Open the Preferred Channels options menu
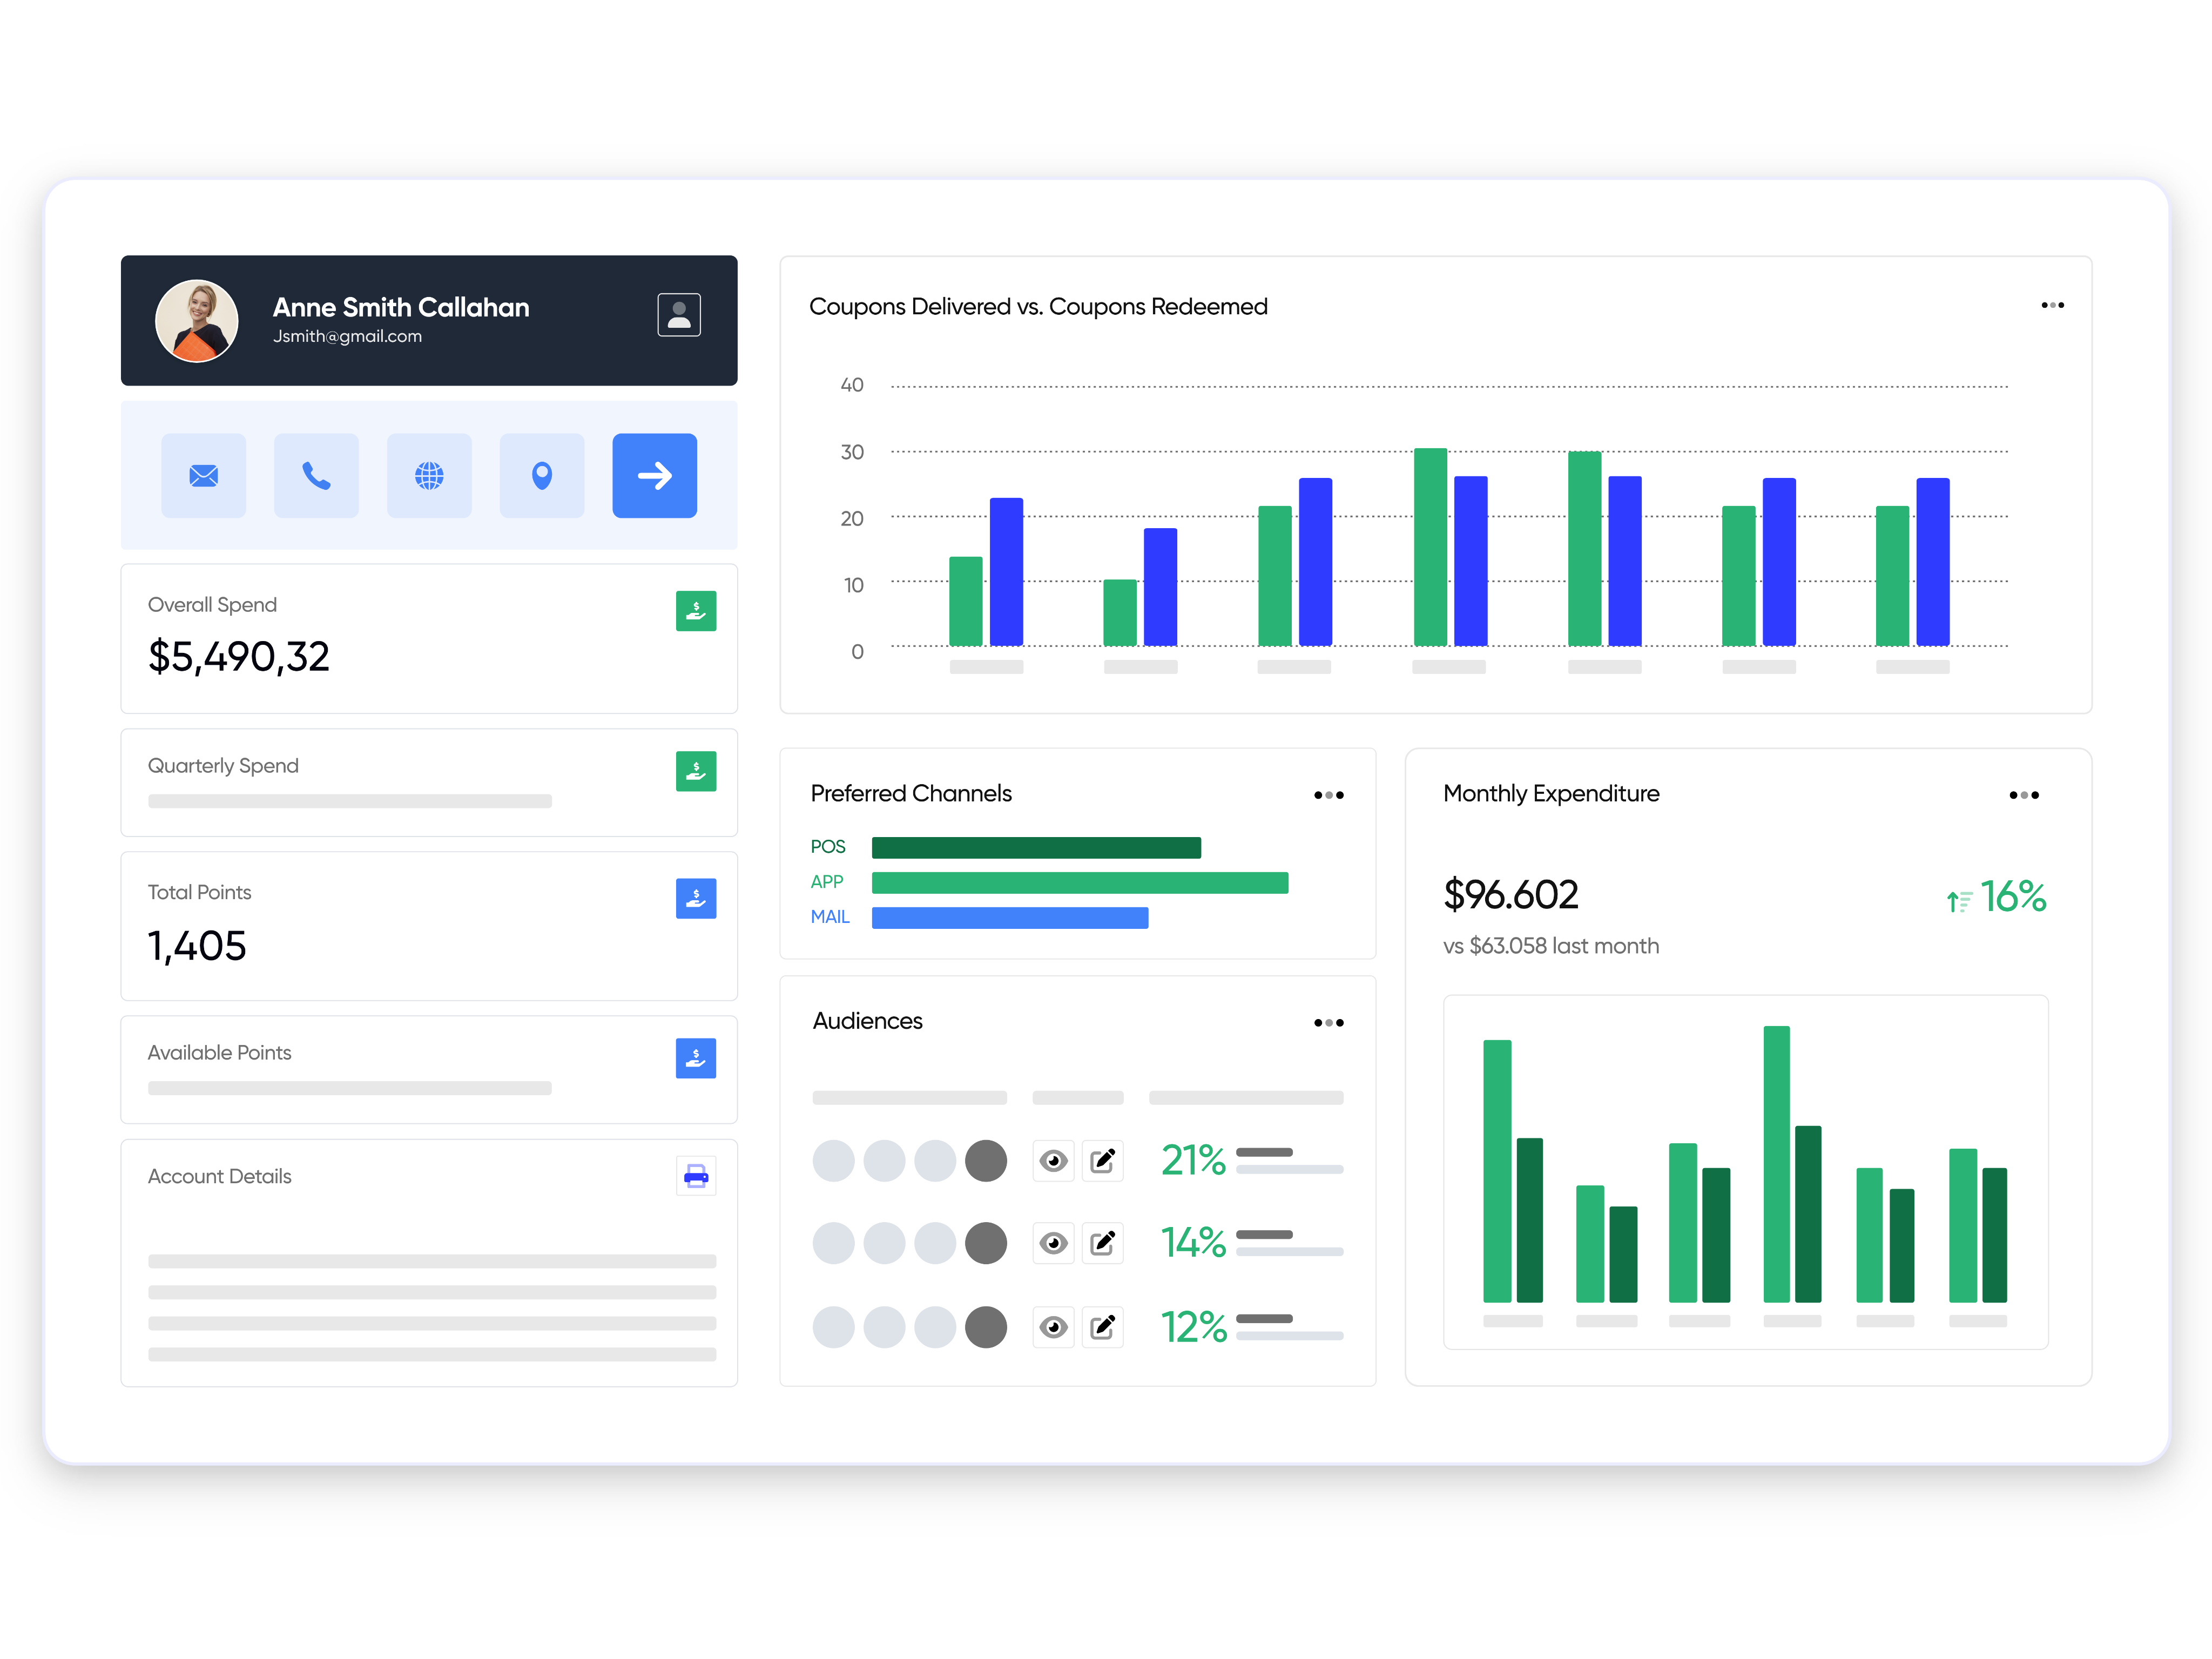 (x=1329, y=794)
